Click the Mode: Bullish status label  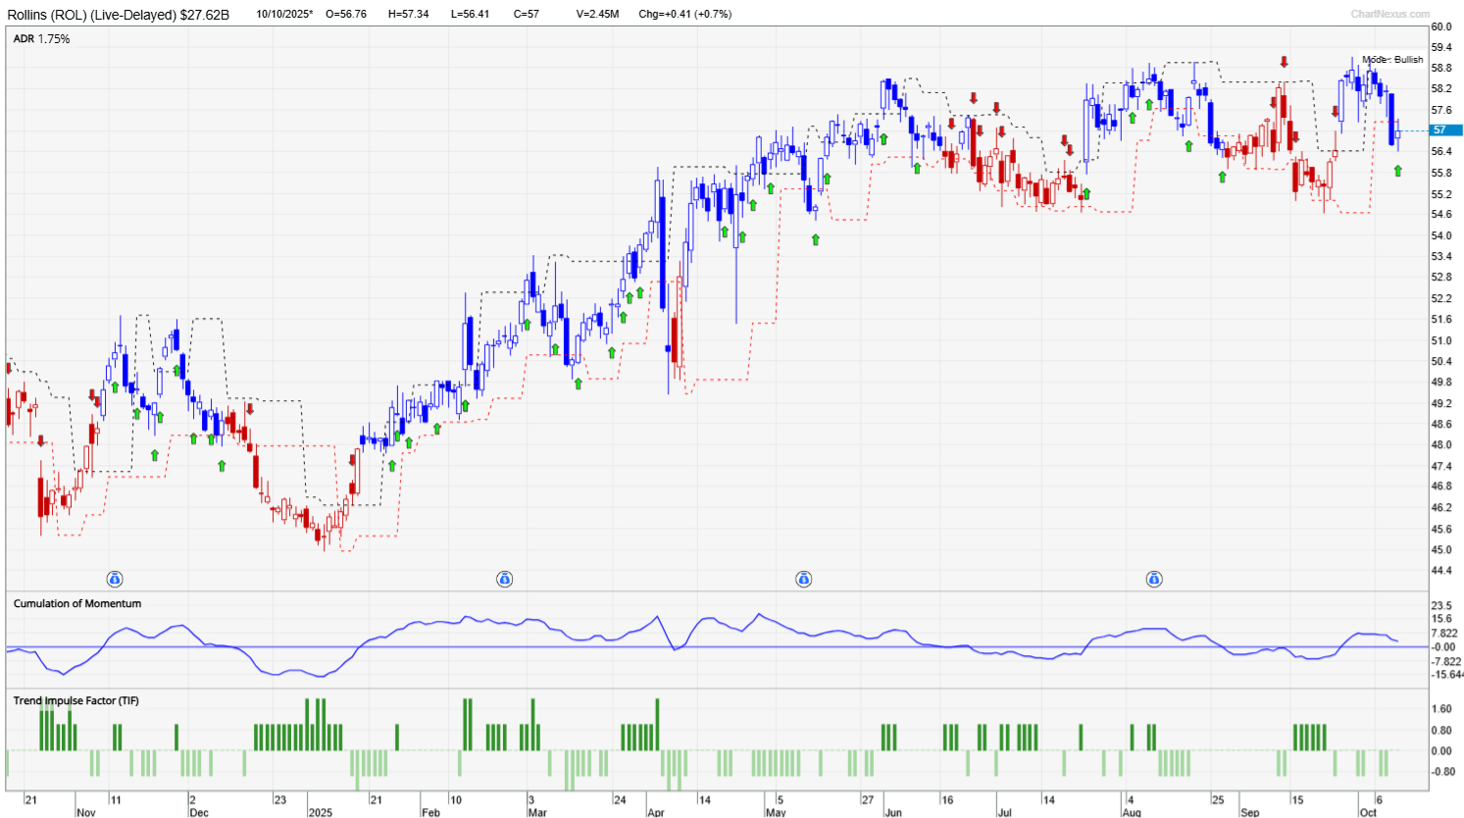click(x=1392, y=59)
